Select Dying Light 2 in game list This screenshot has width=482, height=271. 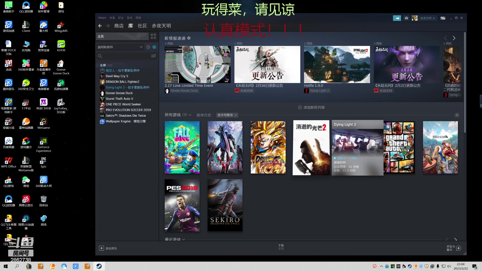(127, 87)
